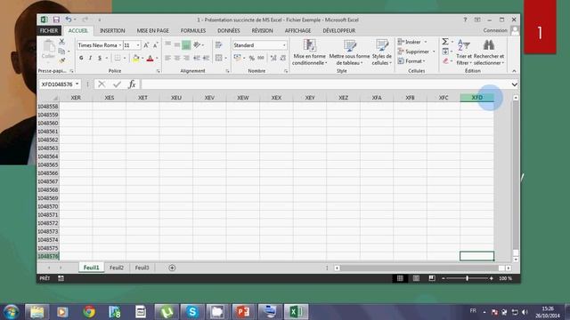Apply the red font color A
This screenshot has width=570, height=320.
[x=150, y=58]
